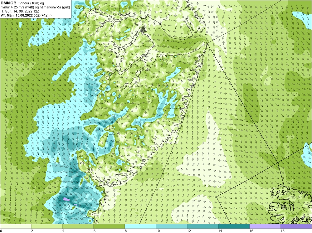Click the scale label '10'

tap(158, 231)
